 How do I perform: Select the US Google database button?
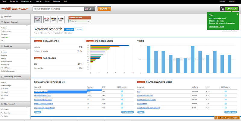pyautogui.click(x=38, y=19)
